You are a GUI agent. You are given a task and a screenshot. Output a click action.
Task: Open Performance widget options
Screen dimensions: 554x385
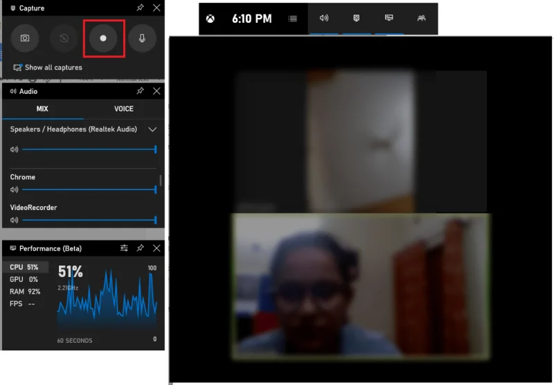124,248
